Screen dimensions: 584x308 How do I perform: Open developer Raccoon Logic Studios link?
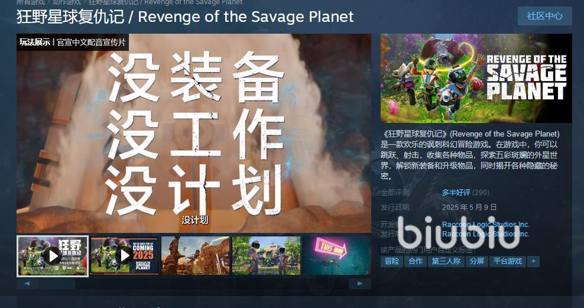(486, 225)
